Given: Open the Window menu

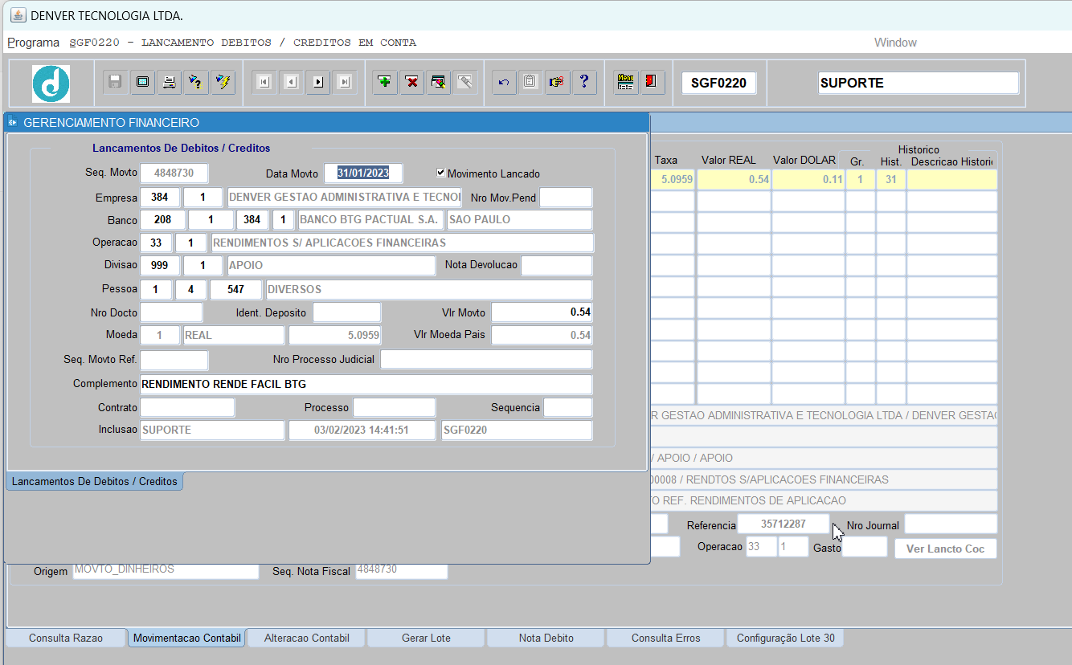Looking at the screenshot, I should tap(895, 43).
